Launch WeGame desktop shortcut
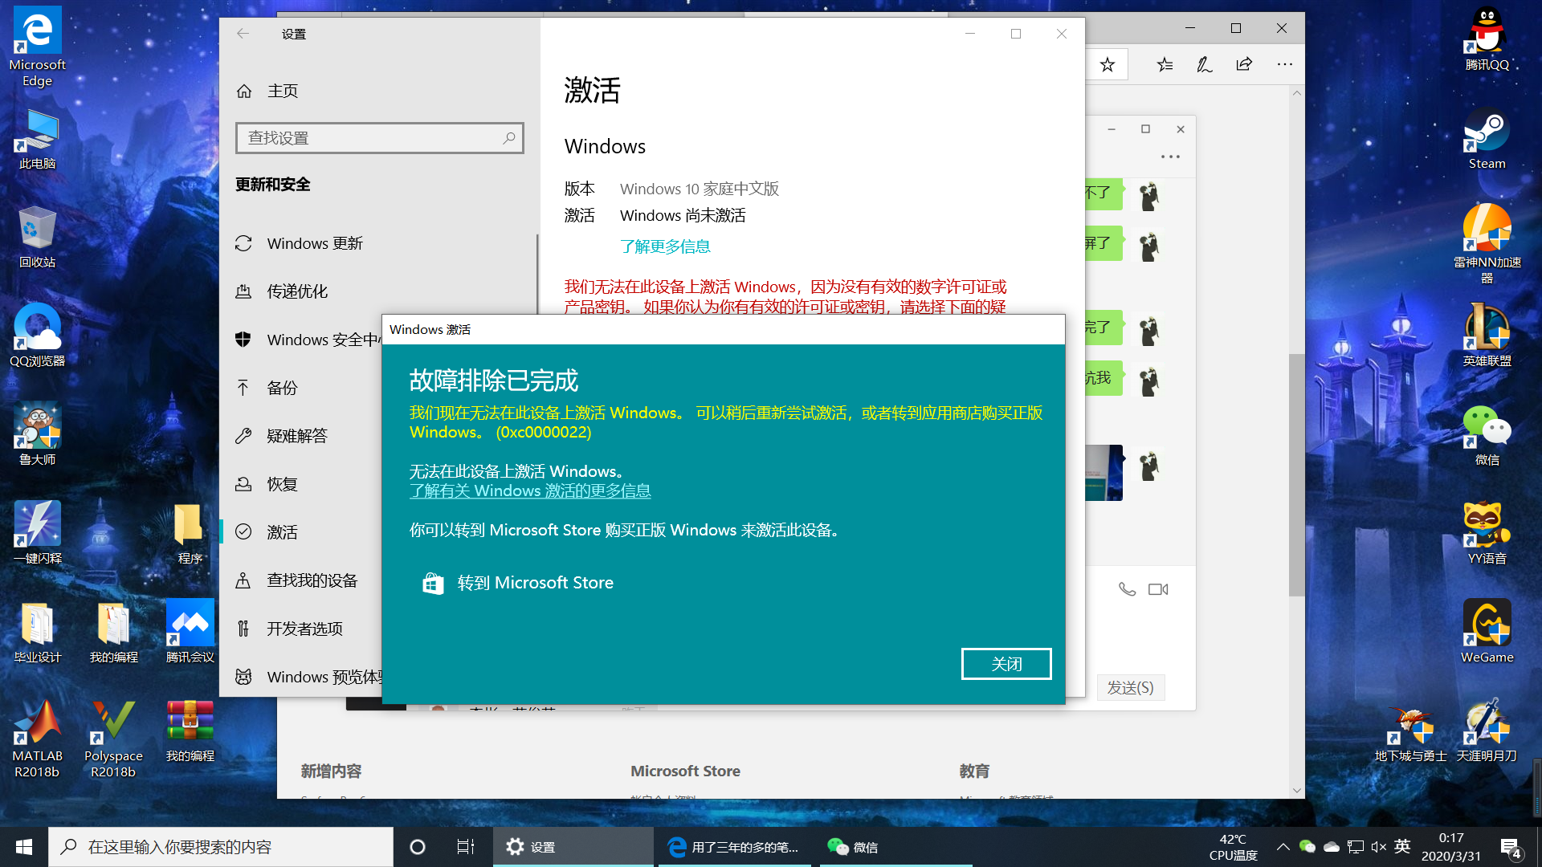The height and width of the screenshot is (867, 1542). [x=1487, y=633]
